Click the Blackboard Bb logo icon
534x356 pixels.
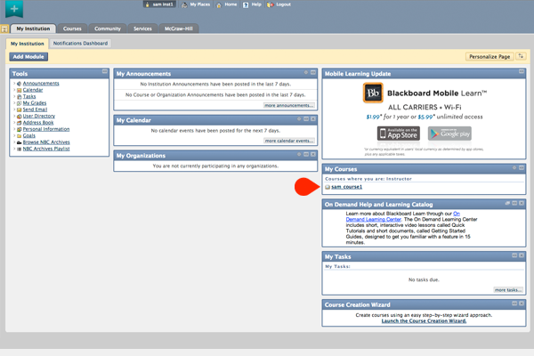(373, 93)
